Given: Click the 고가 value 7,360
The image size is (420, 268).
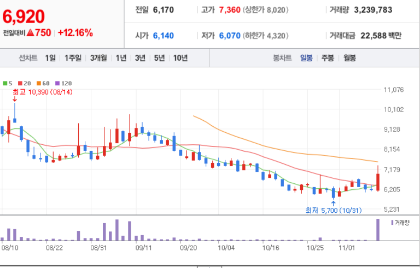Looking at the screenshot, I should point(230,10).
